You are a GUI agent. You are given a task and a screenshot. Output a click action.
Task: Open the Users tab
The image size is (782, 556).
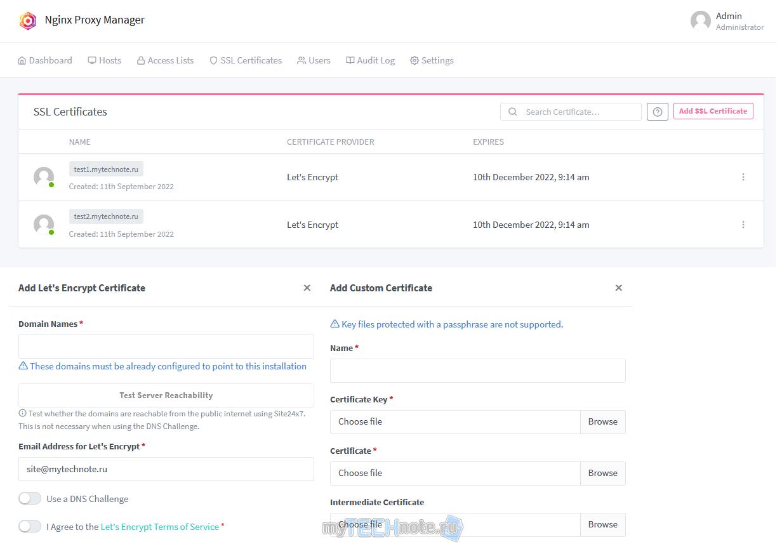314,60
